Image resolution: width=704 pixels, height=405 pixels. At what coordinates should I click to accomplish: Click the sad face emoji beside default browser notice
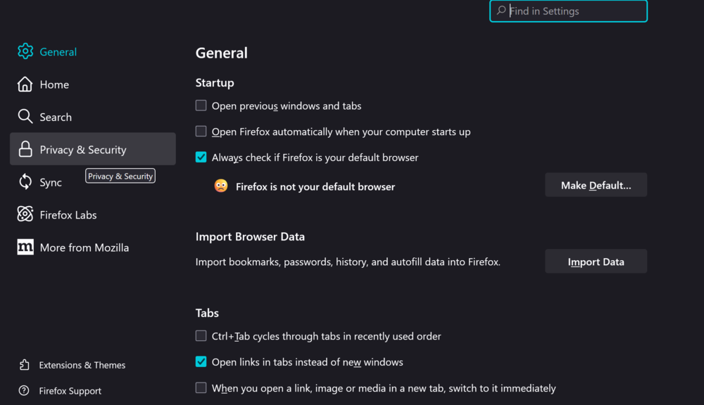(221, 186)
